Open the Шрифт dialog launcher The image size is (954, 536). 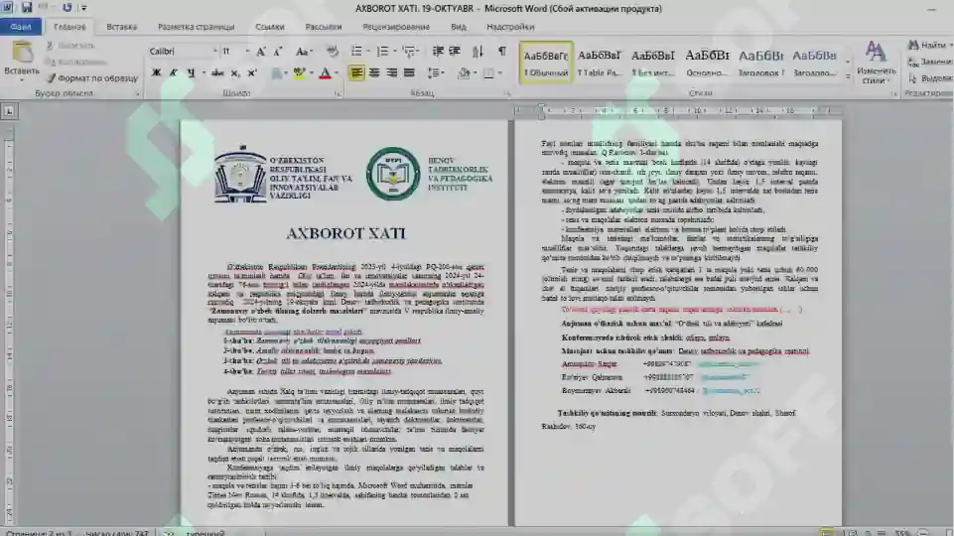[338, 93]
